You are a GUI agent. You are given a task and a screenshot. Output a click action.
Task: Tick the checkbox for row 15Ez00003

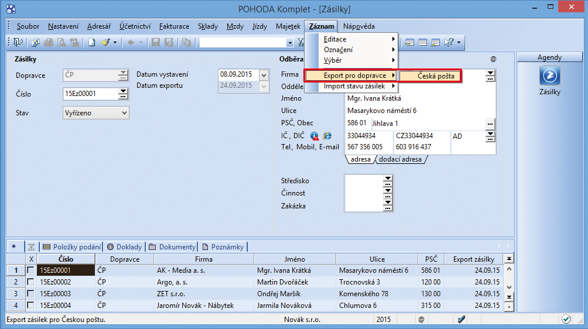(x=31, y=293)
